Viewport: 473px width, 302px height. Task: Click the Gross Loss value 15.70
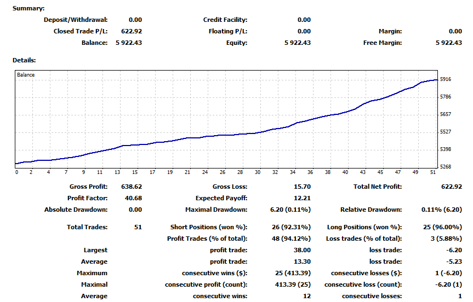pos(302,187)
